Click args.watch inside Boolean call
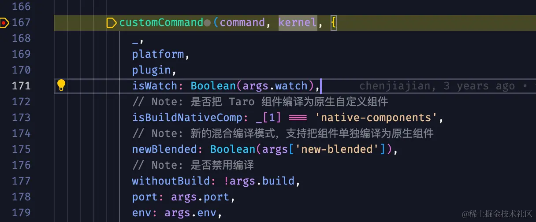The image size is (536, 222). point(275,86)
